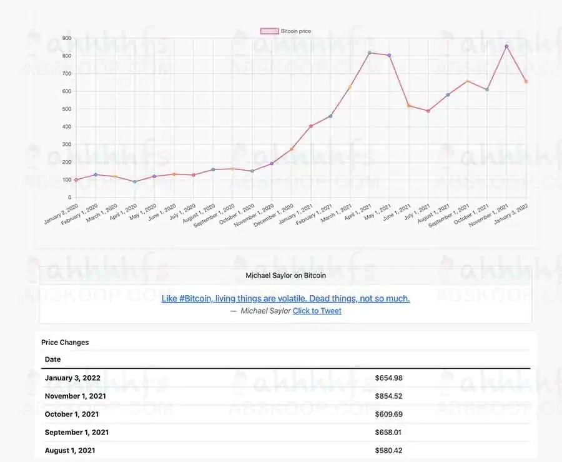Screen dimensions: 562x462
Task: Click the June 1, 2021 chart data point
Action: pyautogui.click(x=408, y=106)
